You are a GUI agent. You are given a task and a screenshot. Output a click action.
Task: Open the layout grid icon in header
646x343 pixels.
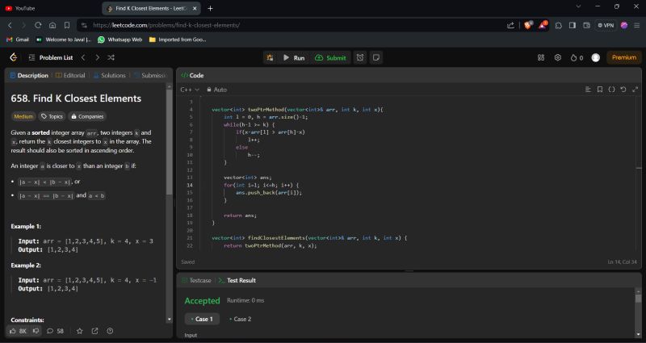(541, 58)
